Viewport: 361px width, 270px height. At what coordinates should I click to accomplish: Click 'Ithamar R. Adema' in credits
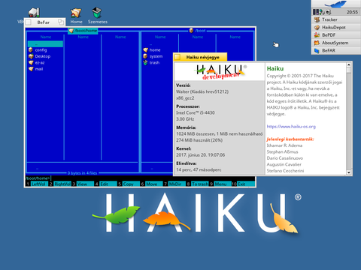[x=284, y=145]
